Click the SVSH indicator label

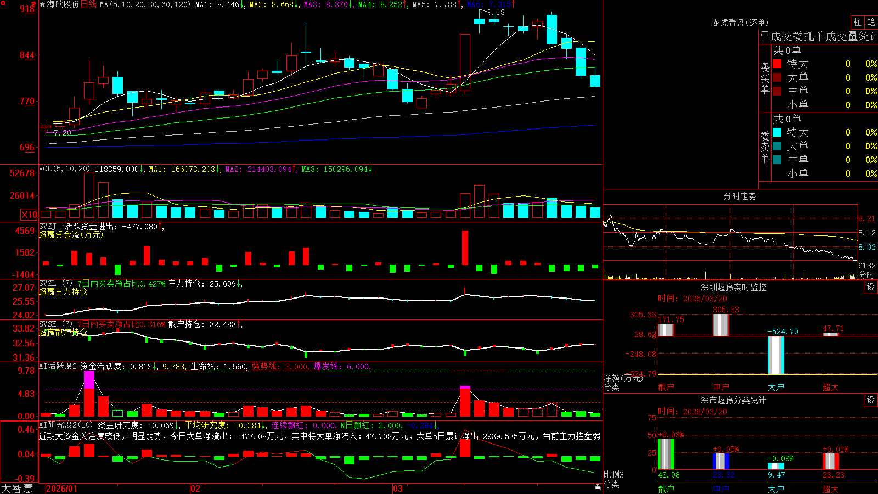tap(48, 324)
